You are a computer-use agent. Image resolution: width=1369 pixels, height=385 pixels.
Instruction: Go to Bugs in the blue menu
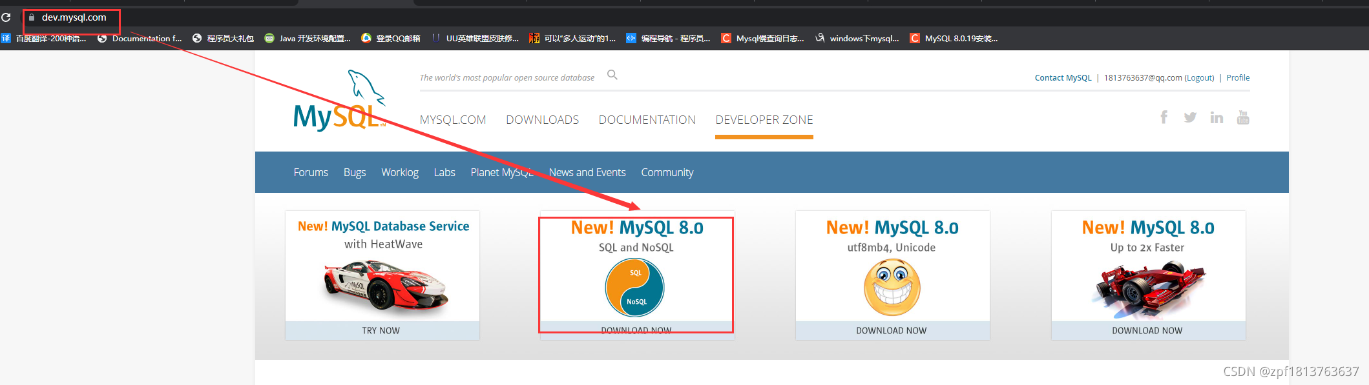[x=355, y=173]
